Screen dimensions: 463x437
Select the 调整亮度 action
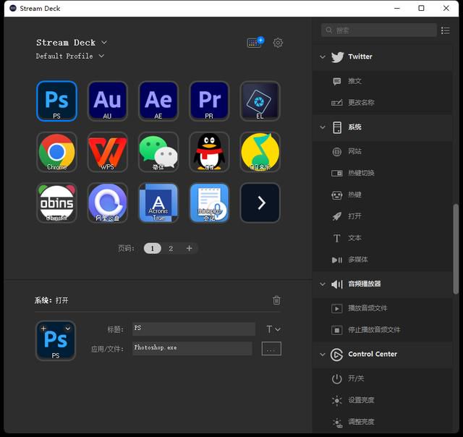click(383, 422)
